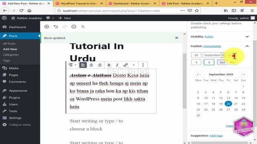Screen dimensions: 257x144
Task: Visit Rahber Academy site from admin bar
Action: [27, 18]
